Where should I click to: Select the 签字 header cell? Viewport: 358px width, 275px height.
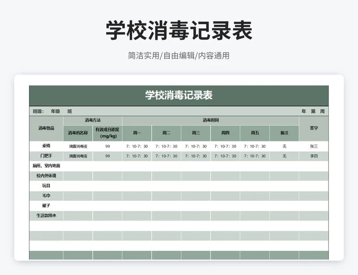314,128
